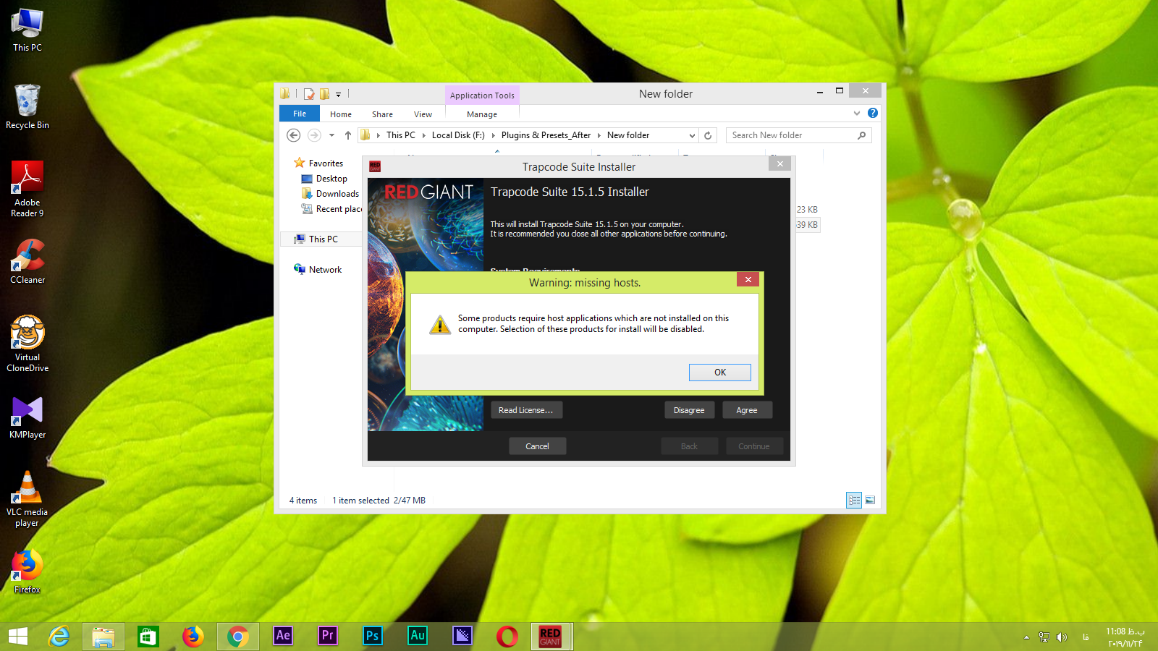Launch Premiere Pro from taskbar
Image resolution: width=1158 pixels, height=651 pixels.
(x=328, y=636)
